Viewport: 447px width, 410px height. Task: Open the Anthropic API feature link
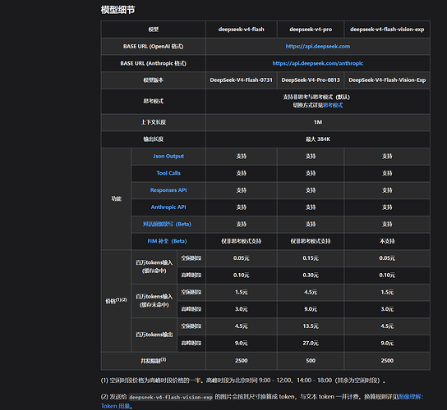(x=168, y=207)
